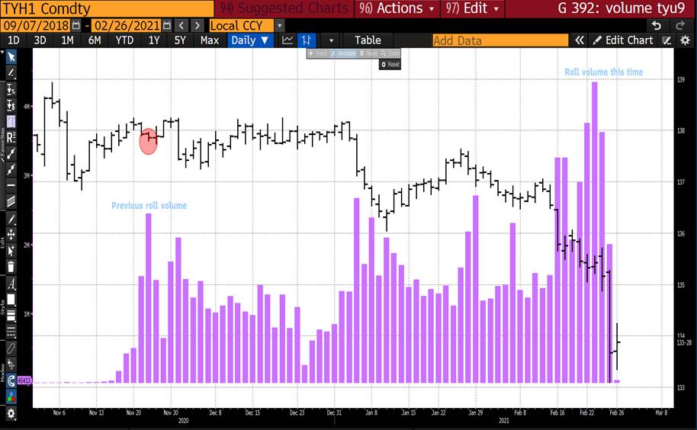
Task: Click the trash delete icon in left toolbar
Action: [x=11, y=267]
